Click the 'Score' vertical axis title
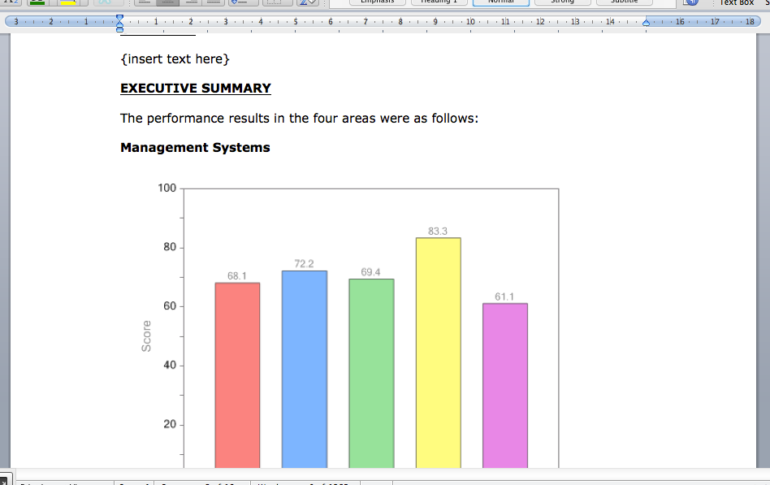This screenshot has width=770, height=485. coord(146,336)
